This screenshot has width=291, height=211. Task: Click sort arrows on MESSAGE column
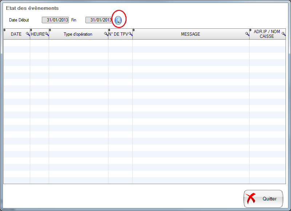point(134,30)
